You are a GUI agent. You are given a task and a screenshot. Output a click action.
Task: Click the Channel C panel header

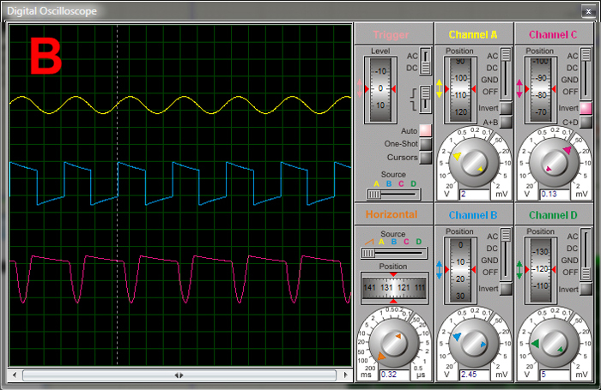(x=554, y=34)
